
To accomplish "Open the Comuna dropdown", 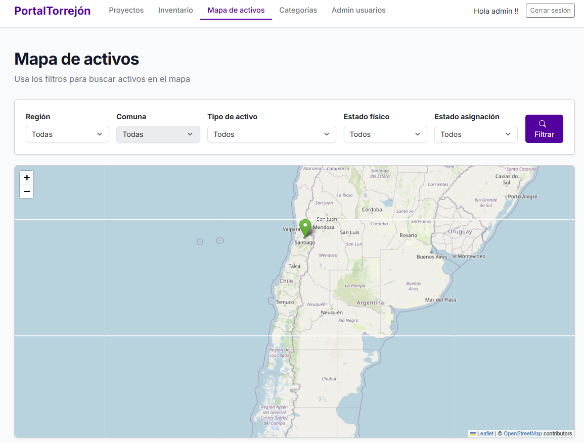I will click(158, 134).
